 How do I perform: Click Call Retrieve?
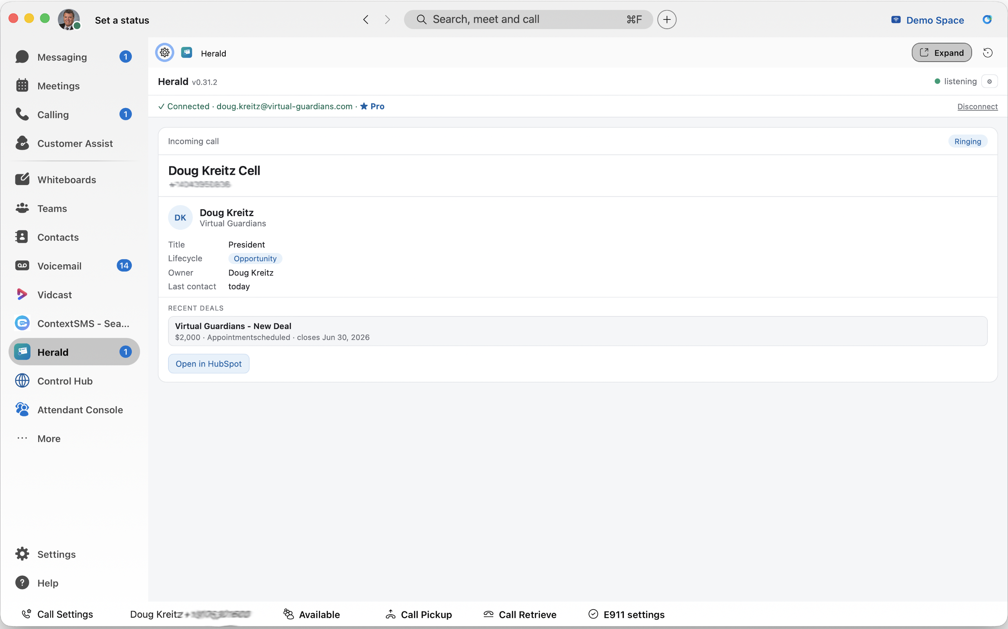[520, 615]
